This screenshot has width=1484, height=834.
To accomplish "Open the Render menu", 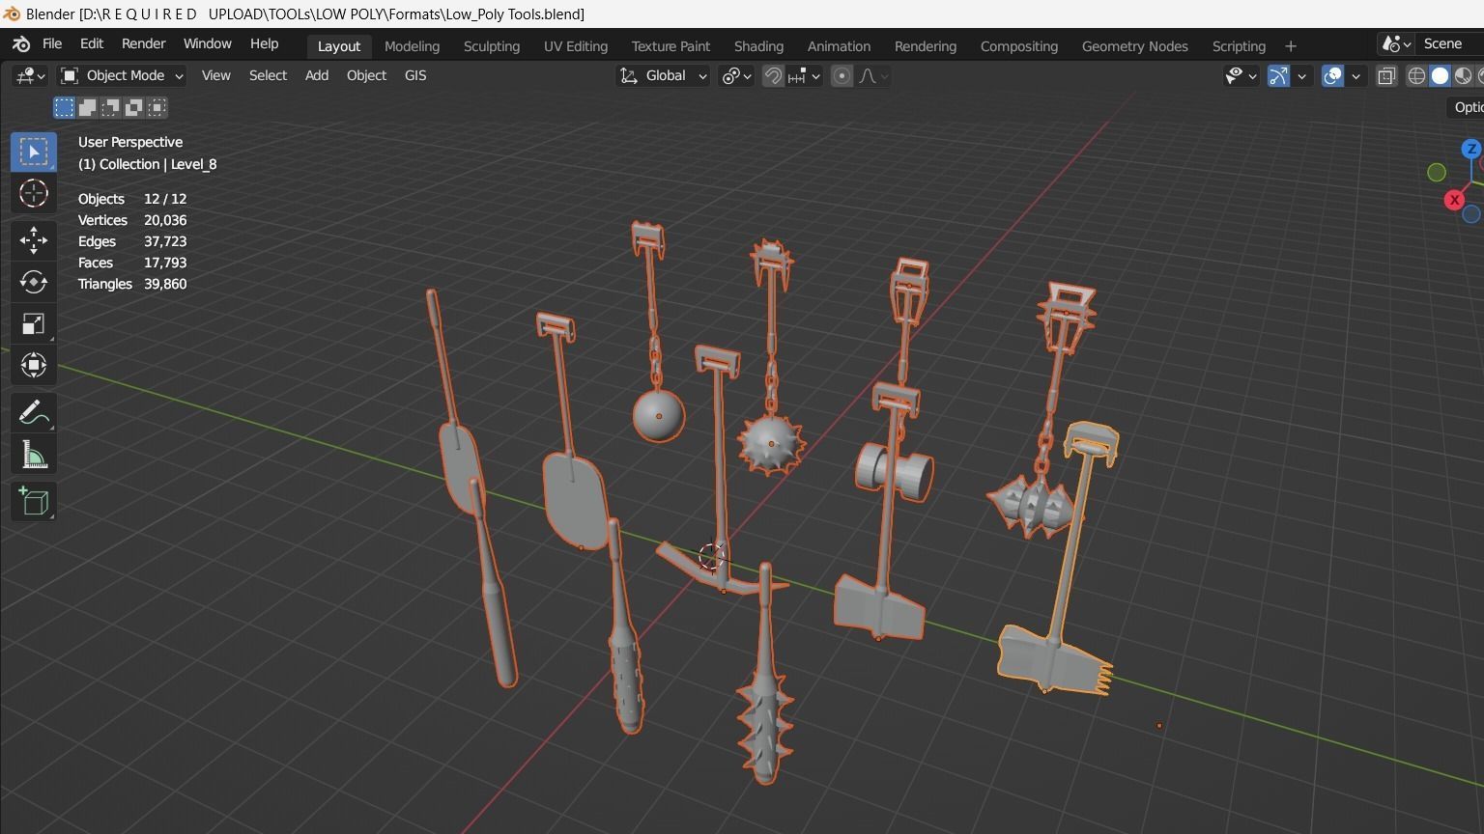I will pyautogui.click(x=143, y=44).
